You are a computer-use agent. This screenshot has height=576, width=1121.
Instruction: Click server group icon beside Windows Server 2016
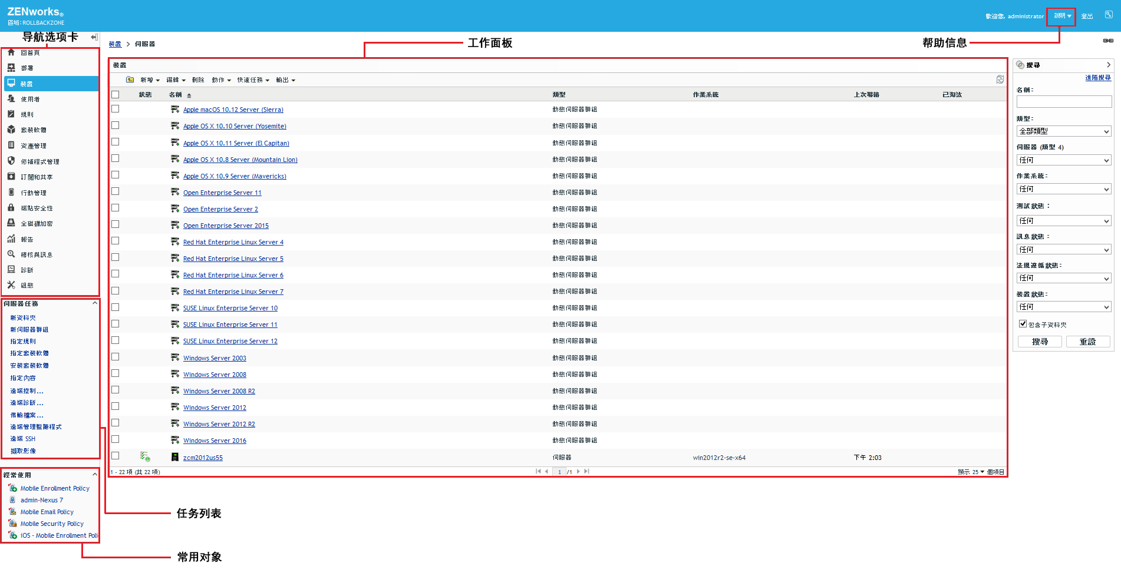175,441
